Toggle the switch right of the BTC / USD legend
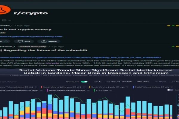Screen dimensions: 179x119 click(x=170, y=90)
